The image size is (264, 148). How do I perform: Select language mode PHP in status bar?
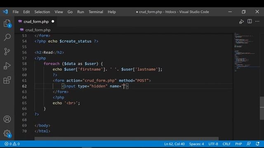pos(238,144)
